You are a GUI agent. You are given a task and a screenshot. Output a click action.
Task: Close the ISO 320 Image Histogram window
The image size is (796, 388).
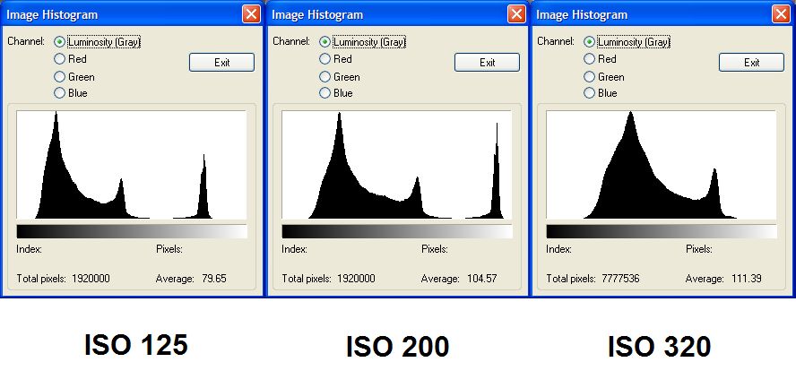pos(782,14)
